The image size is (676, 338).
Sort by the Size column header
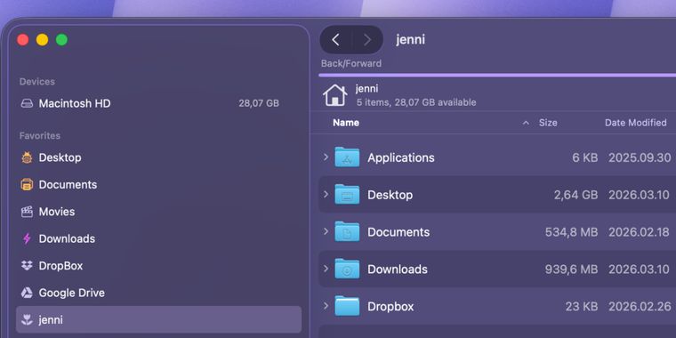coord(548,123)
